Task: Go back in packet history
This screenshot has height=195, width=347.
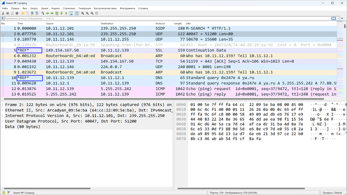Action: [x=47, y=13]
